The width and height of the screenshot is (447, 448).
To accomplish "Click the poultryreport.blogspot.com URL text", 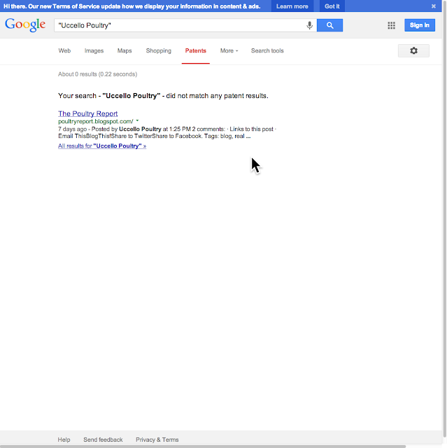I will click(96, 121).
